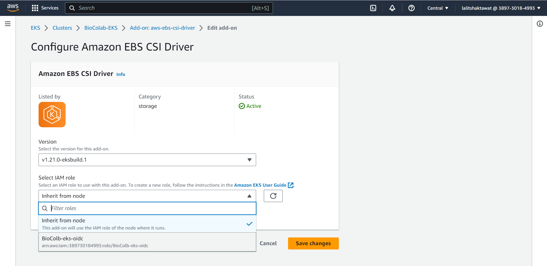Click Save changes button
547x266 pixels.
(313, 243)
